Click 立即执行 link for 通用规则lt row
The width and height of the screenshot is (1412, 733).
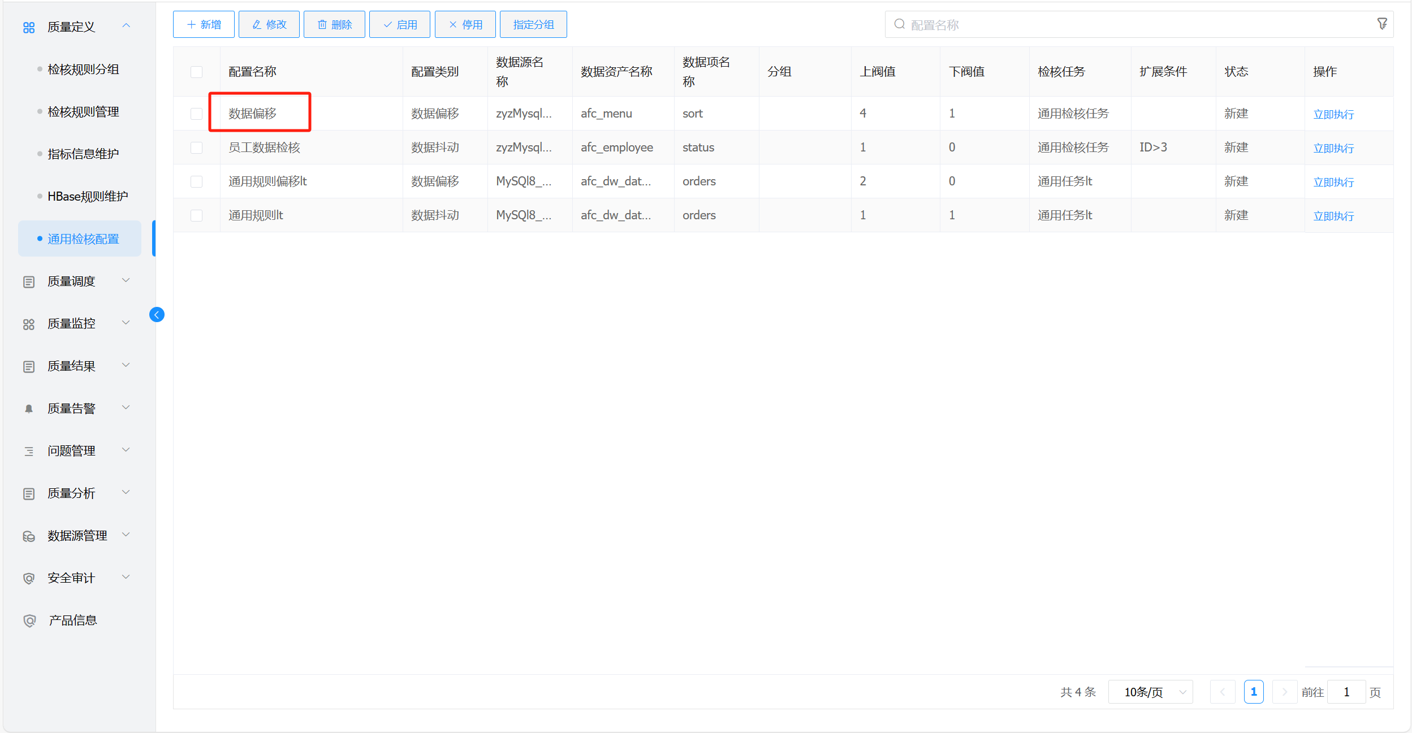click(x=1333, y=216)
